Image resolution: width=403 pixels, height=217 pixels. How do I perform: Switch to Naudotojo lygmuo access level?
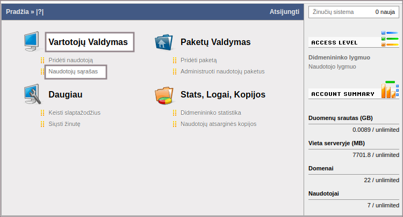click(x=332, y=67)
